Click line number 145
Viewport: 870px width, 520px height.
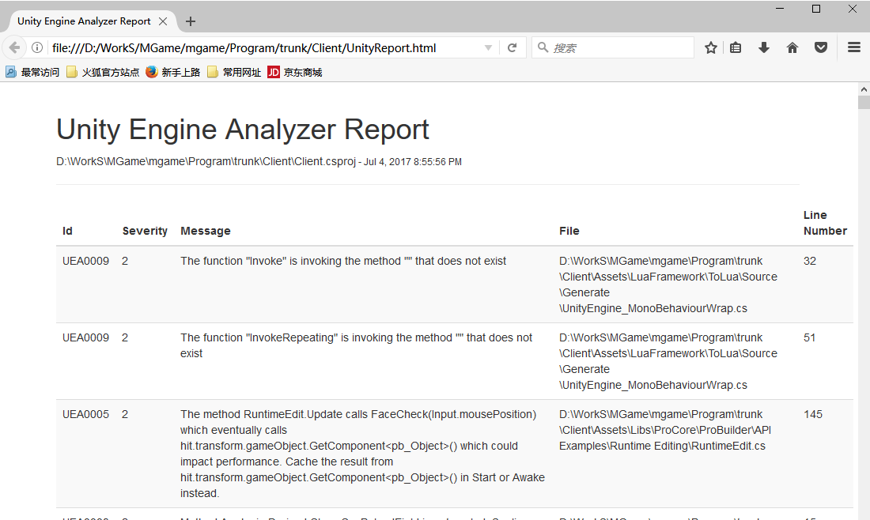pyautogui.click(x=813, y=414)
